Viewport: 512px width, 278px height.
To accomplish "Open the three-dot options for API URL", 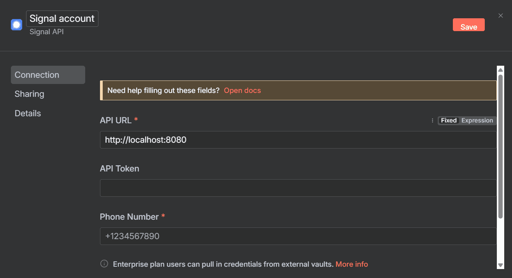I will pos(432,121).
